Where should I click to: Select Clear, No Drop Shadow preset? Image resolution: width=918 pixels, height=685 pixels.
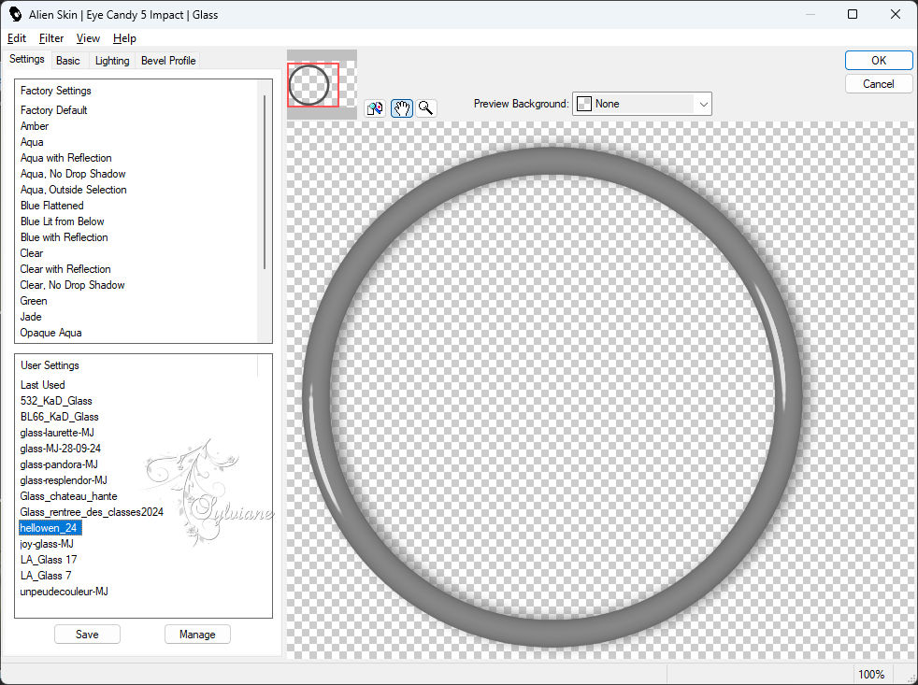(x=72, y=284)
